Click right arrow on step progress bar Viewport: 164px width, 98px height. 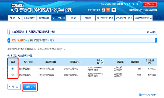click(156, 40)
